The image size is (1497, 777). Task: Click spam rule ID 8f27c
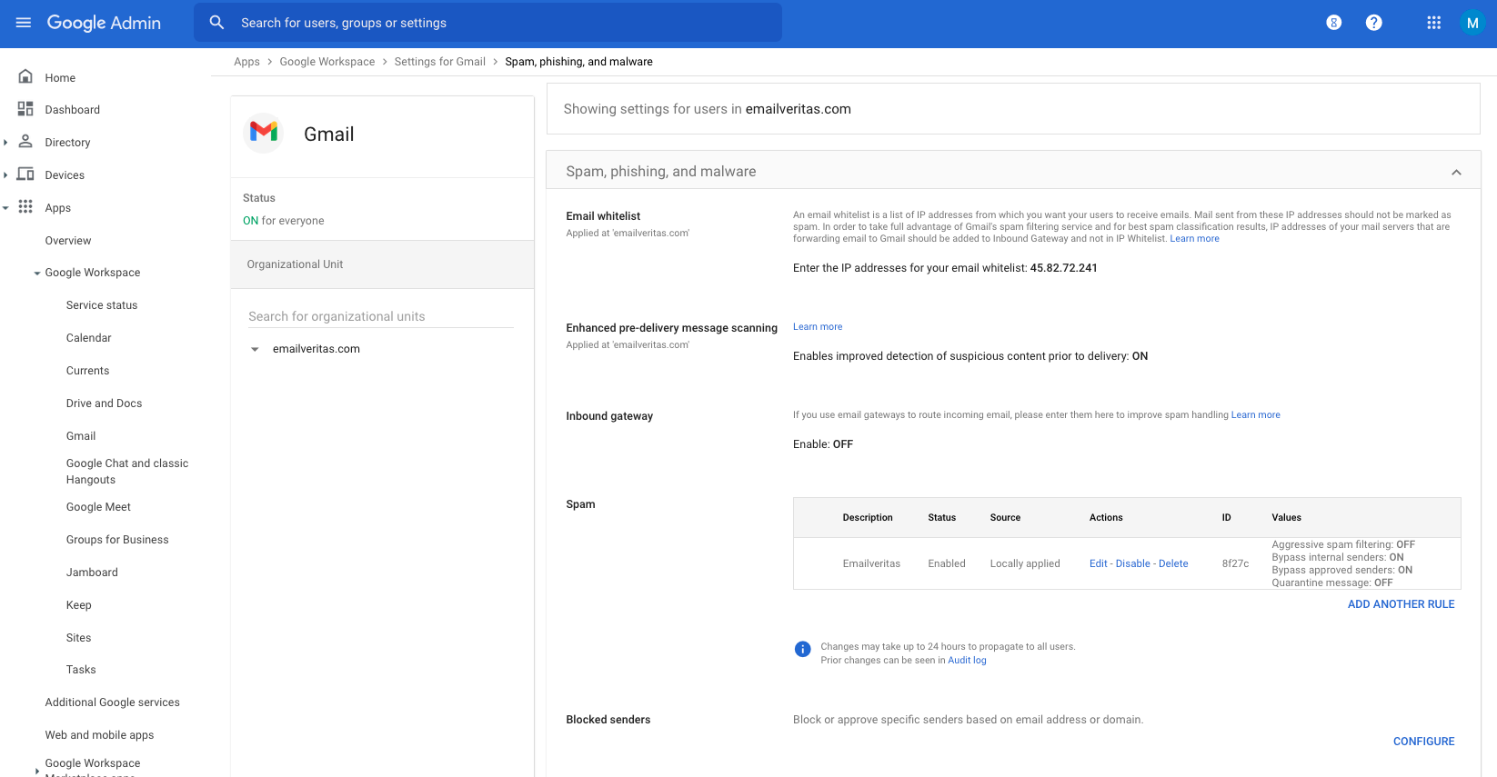[1235, 564]
